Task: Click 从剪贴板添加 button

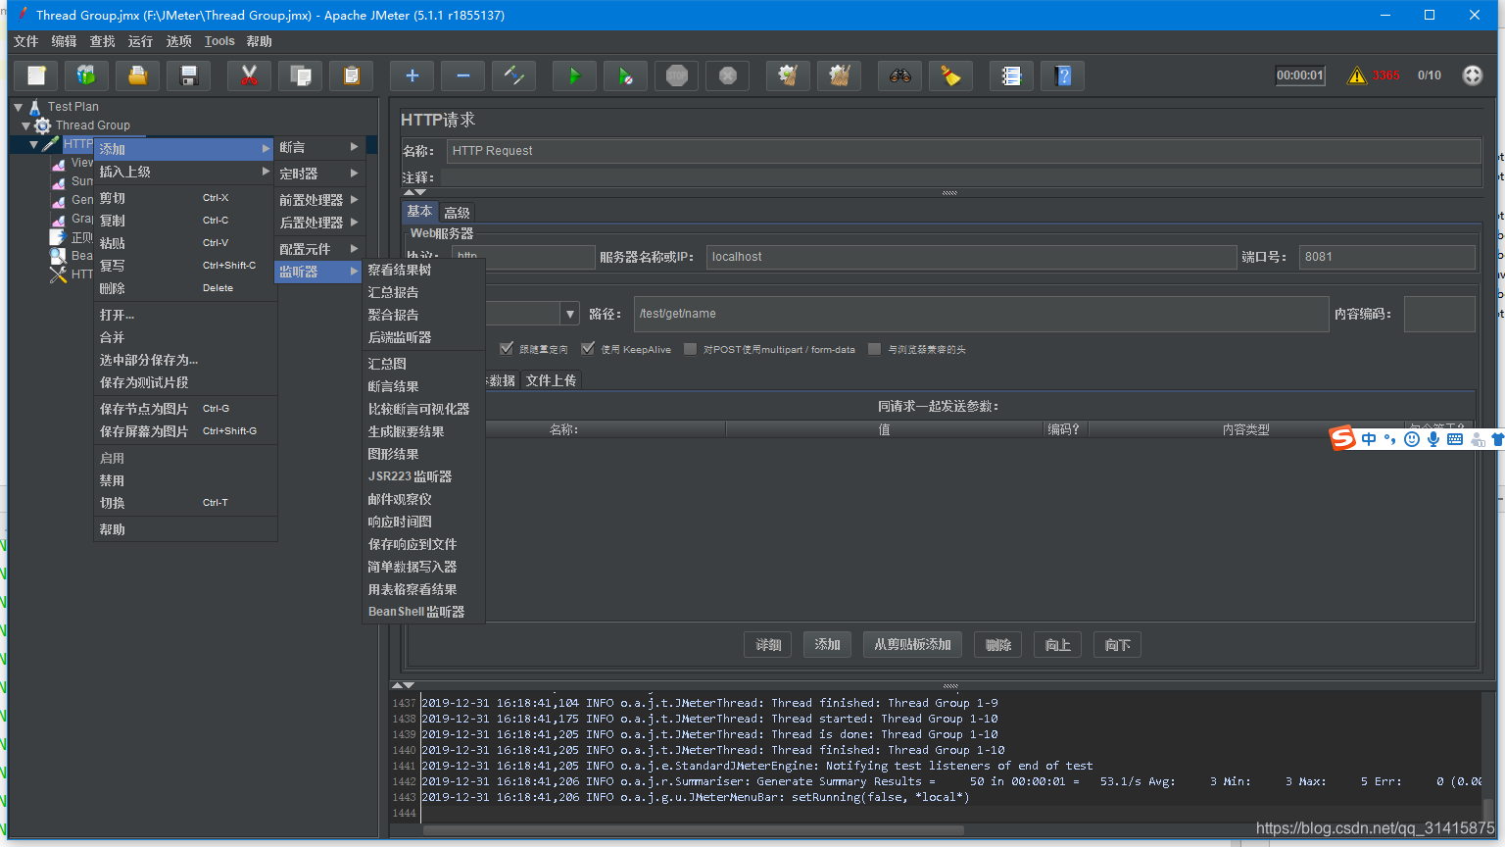Action: [x=912, y=644]
